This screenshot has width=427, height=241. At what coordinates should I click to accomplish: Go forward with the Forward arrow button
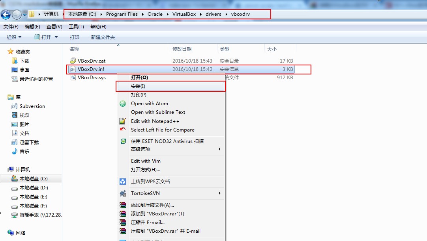pos(17,15)
